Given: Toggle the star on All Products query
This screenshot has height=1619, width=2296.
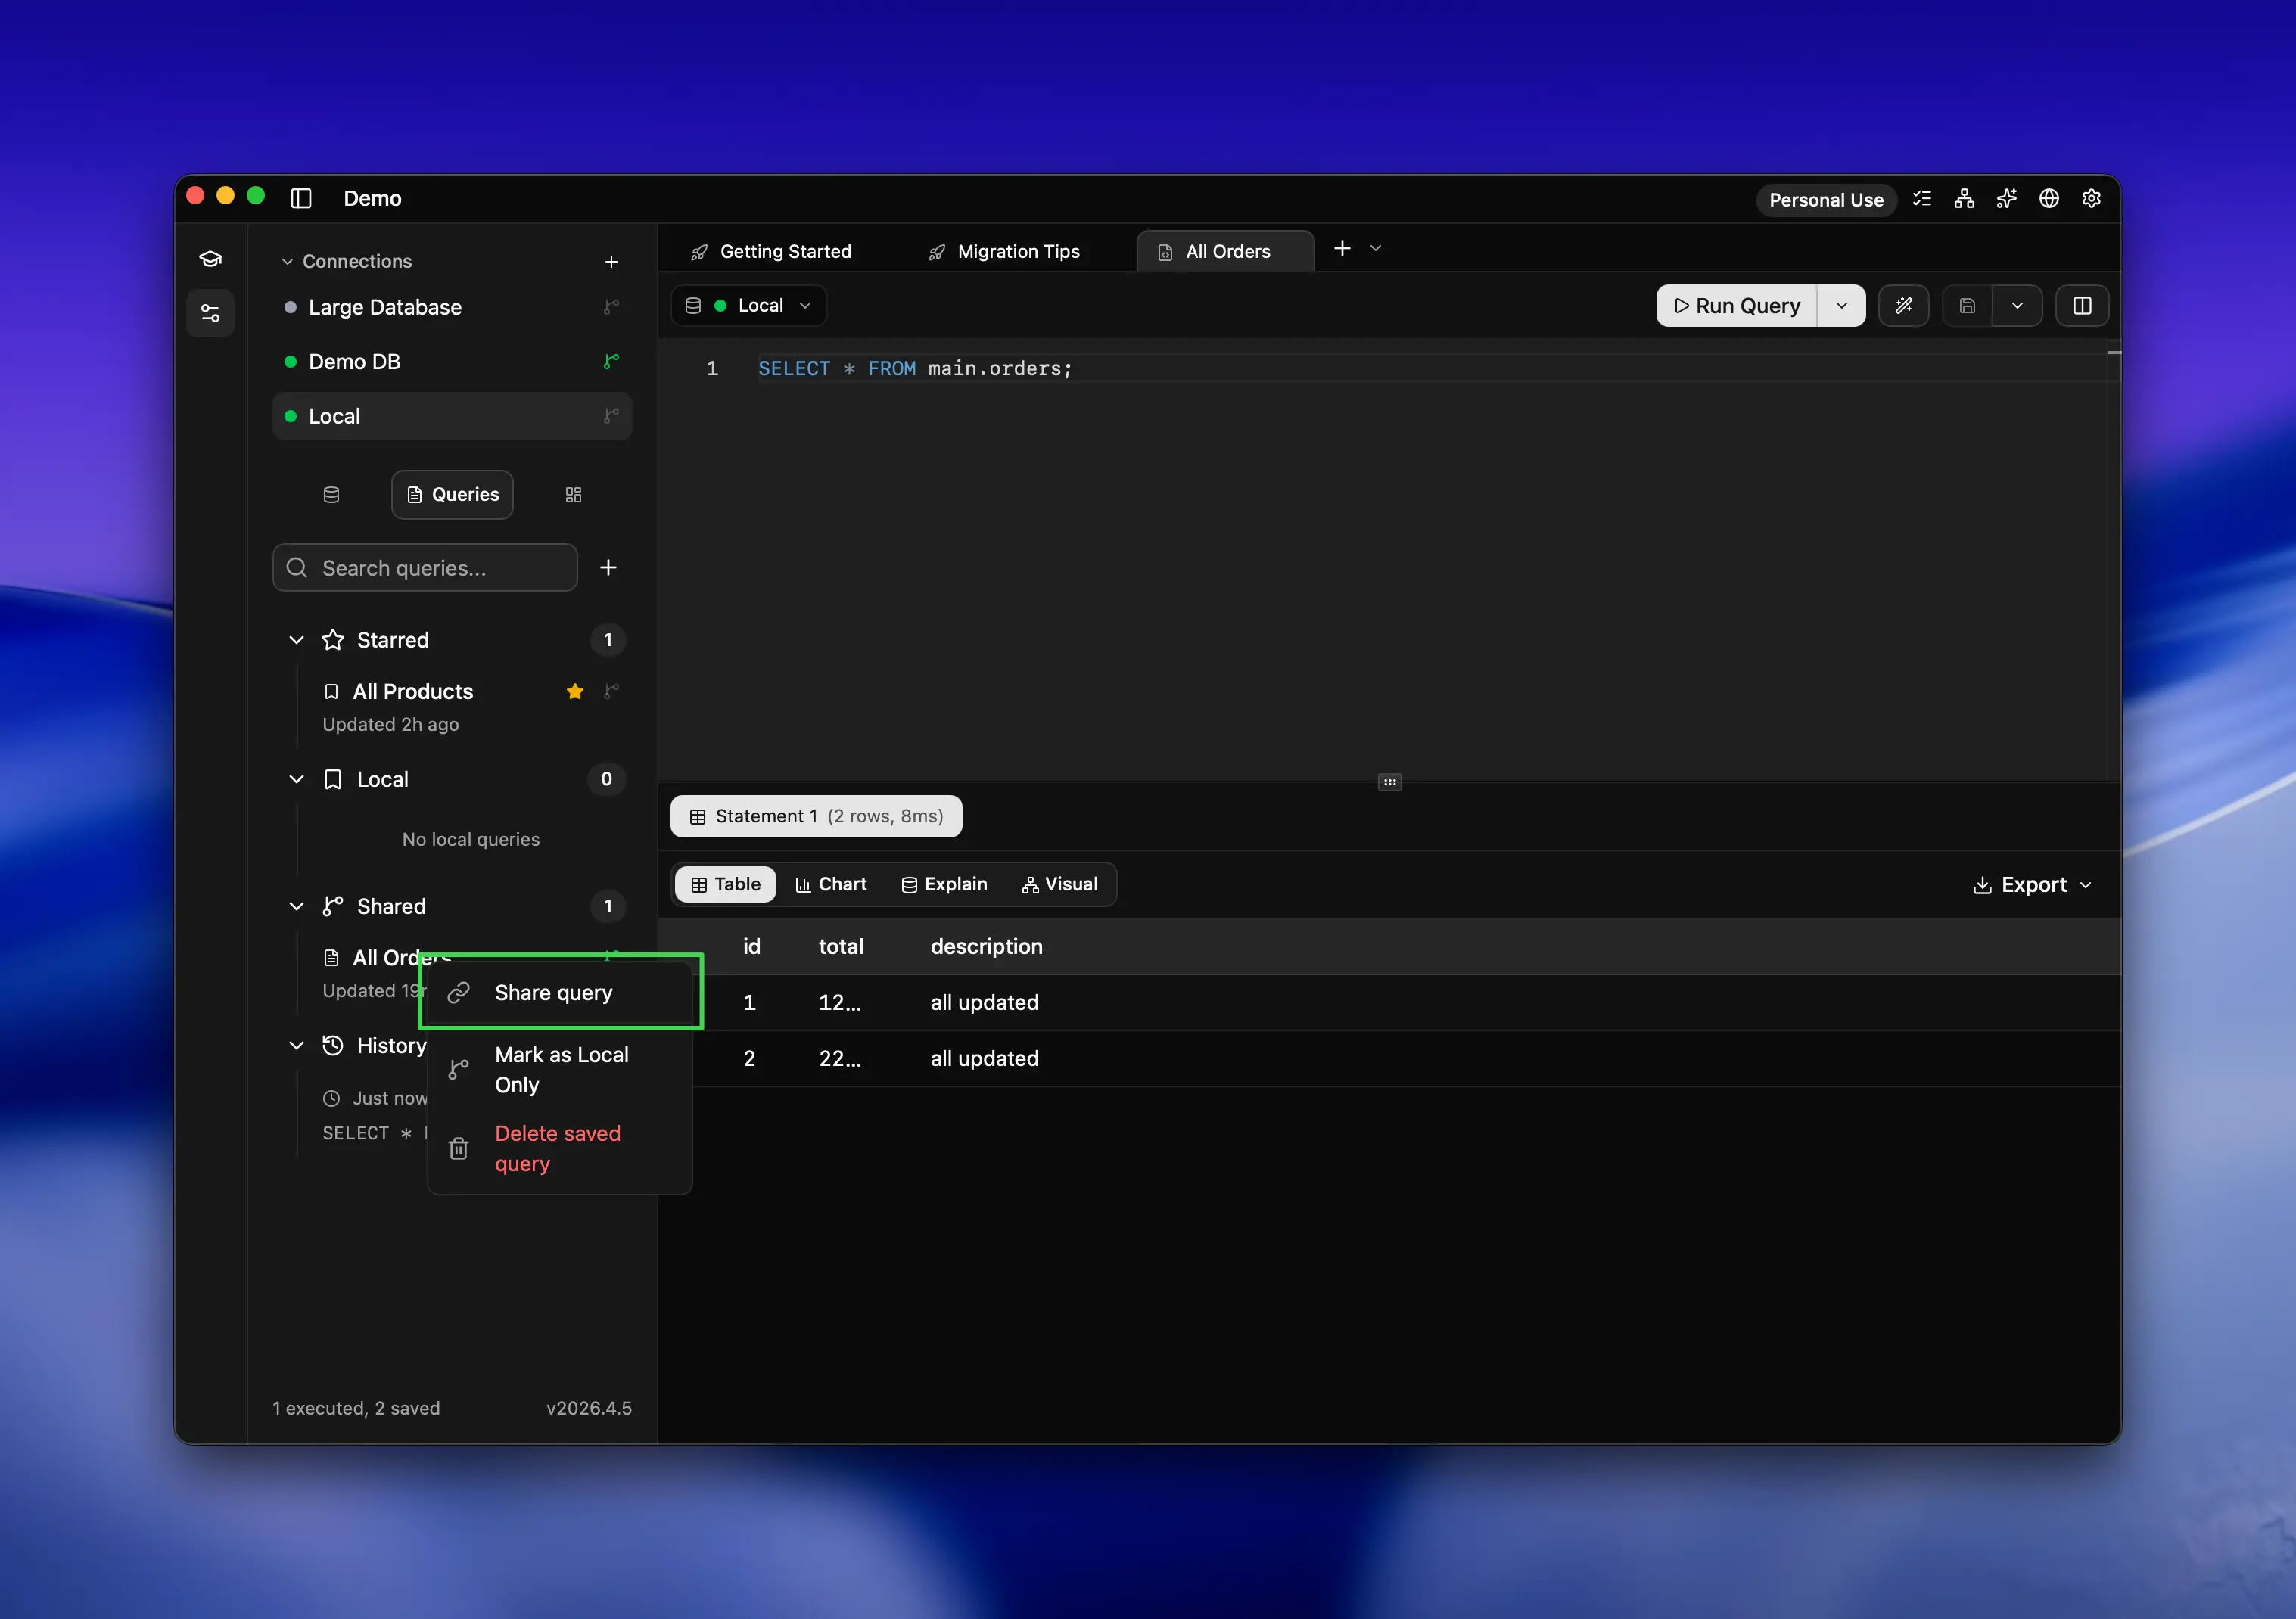Looking at the screenshot, I should [x=575, y=691].
